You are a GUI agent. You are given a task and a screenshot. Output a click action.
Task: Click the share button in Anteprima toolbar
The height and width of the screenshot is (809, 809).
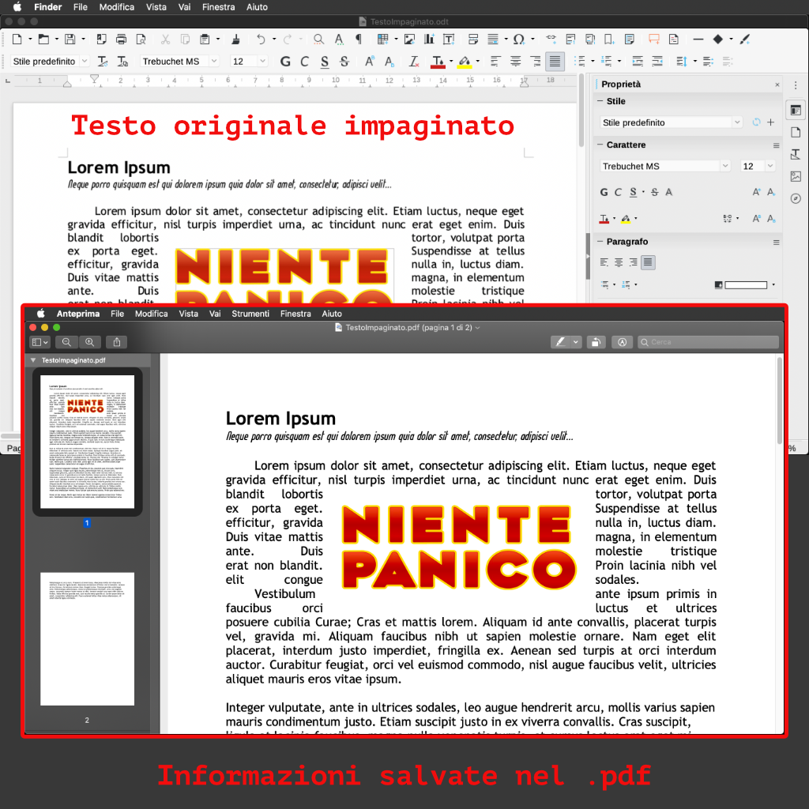pyautogui.click(x=117, y=342)
